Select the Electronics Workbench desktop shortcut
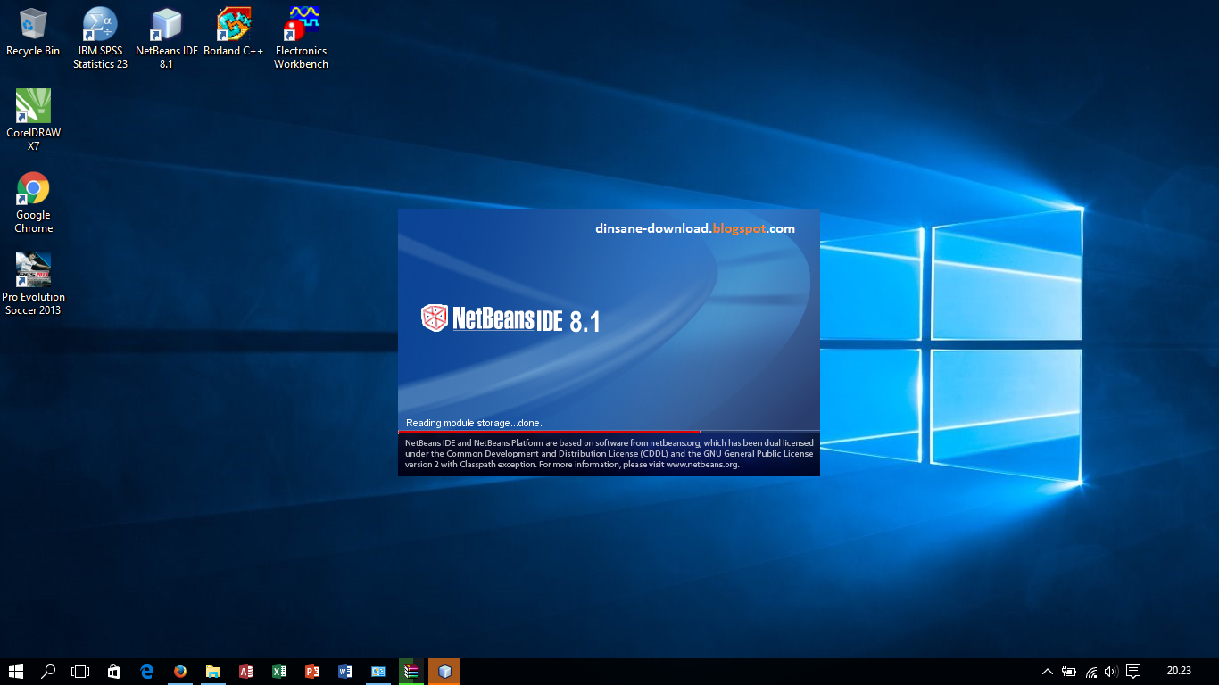1219x685 pixels. (301, 38)
